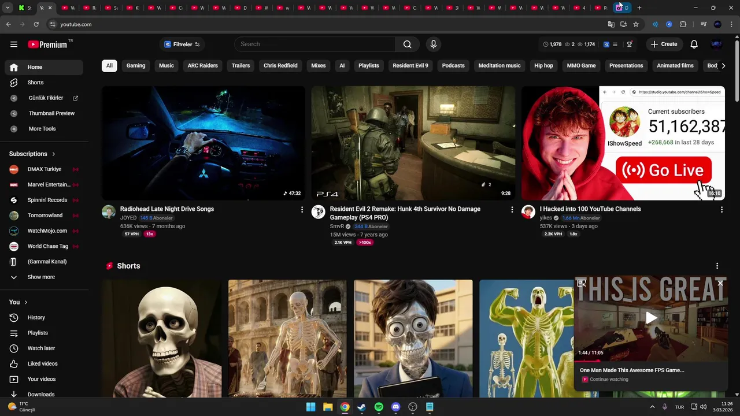
Task: Open Watch later list
Action: click(x=44, y=348)
